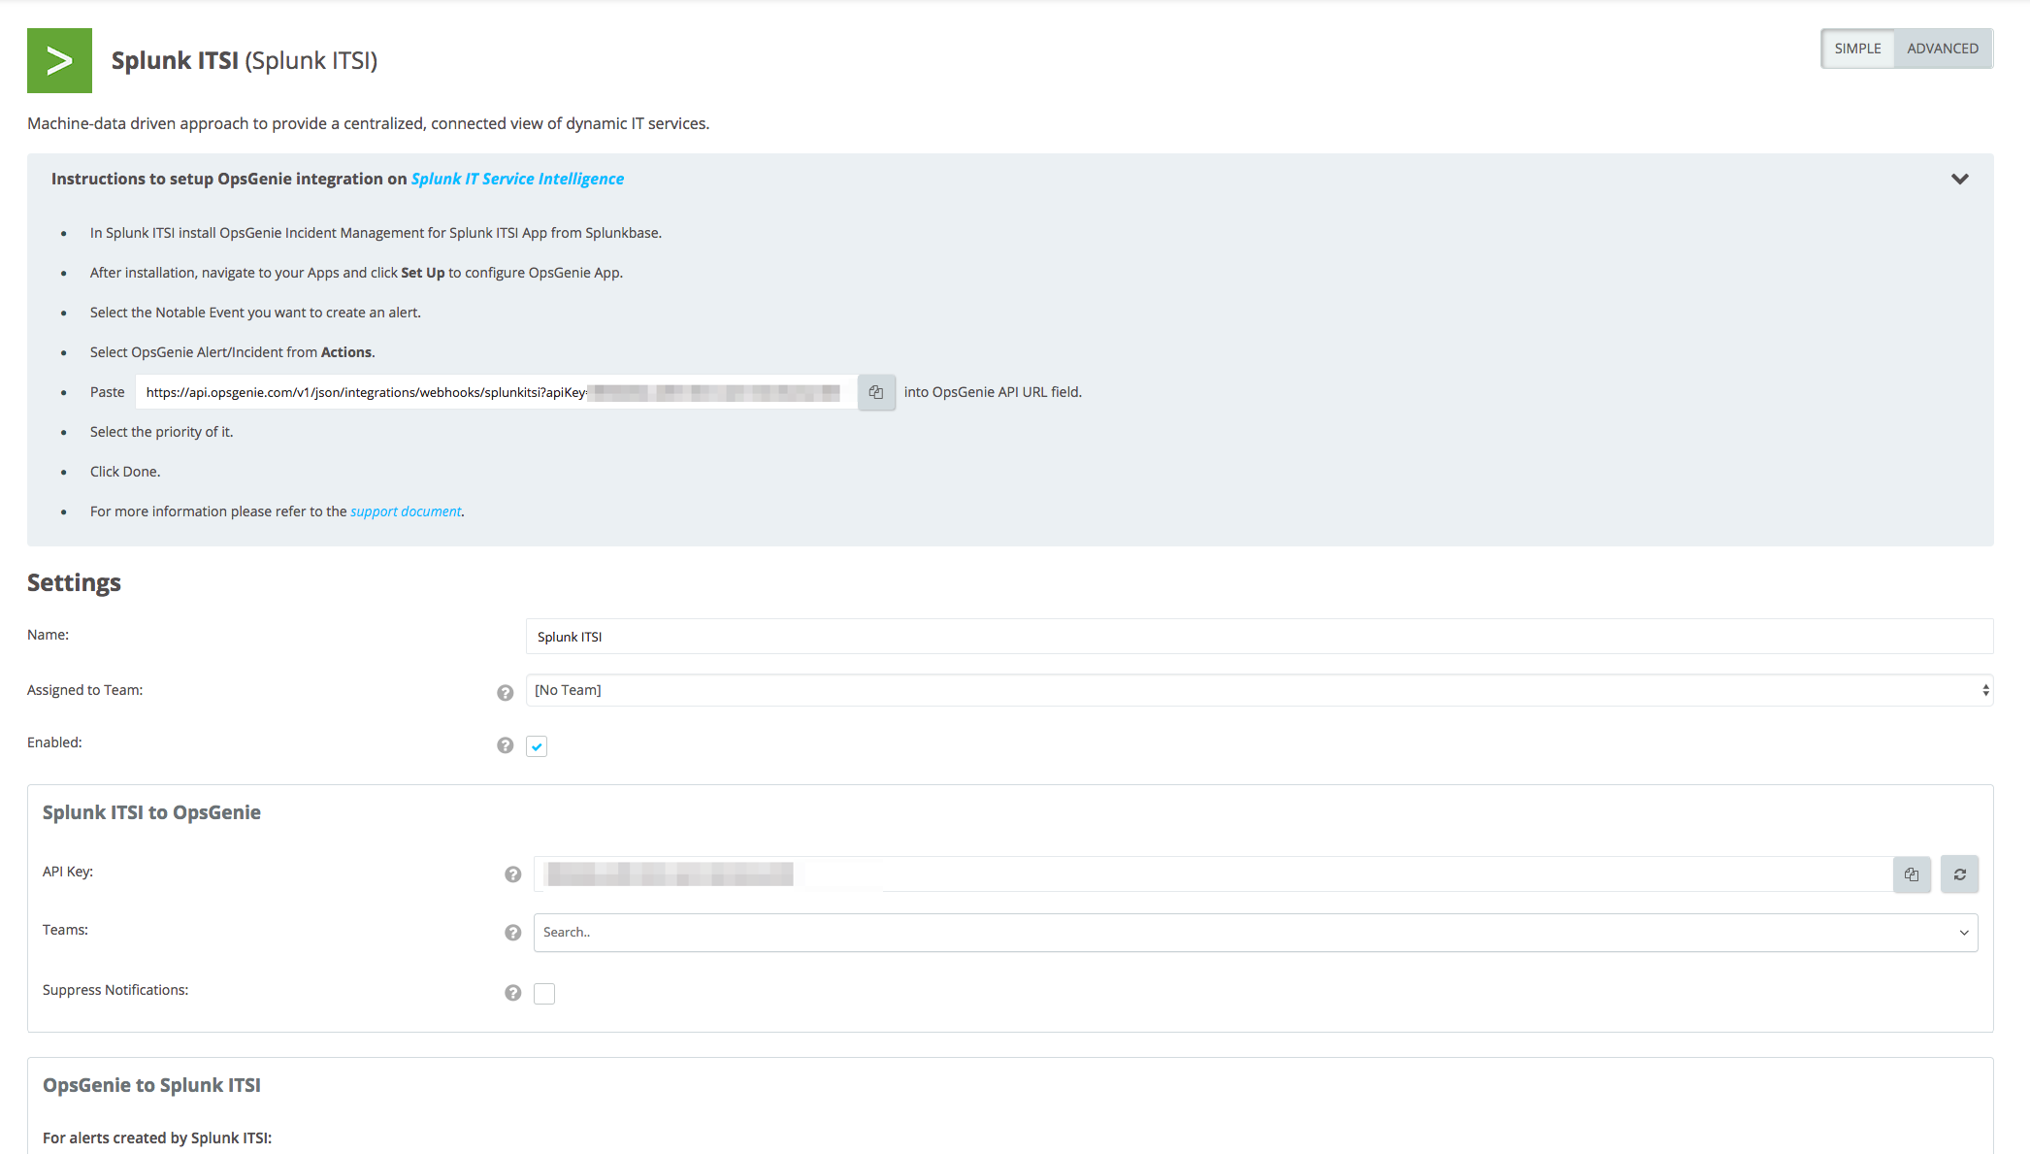The width and height of the screenshot is (2030, 1154).
Task: Expand the Teams search dropdown
Action: [x=1255, y=933]
